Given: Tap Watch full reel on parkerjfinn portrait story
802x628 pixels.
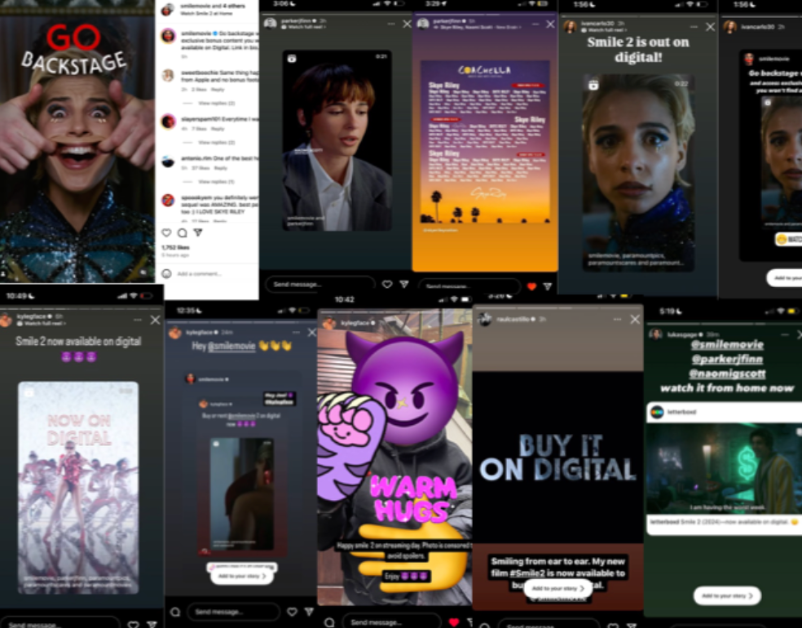Looking at the screenshot, I should (x=303, y=27).
